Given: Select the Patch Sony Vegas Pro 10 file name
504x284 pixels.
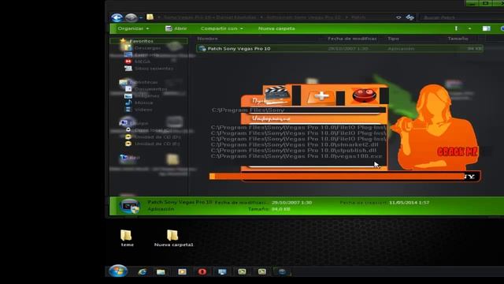Looking at the screenshot, I should click(239, 49).
